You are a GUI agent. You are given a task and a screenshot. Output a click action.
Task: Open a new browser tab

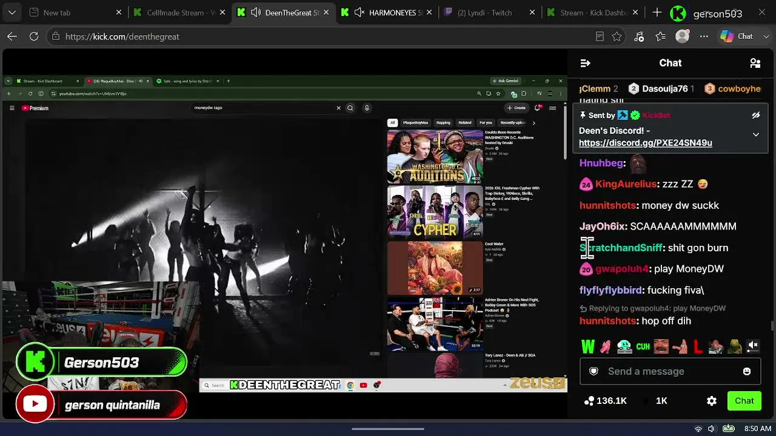click(x=657, y=13)
